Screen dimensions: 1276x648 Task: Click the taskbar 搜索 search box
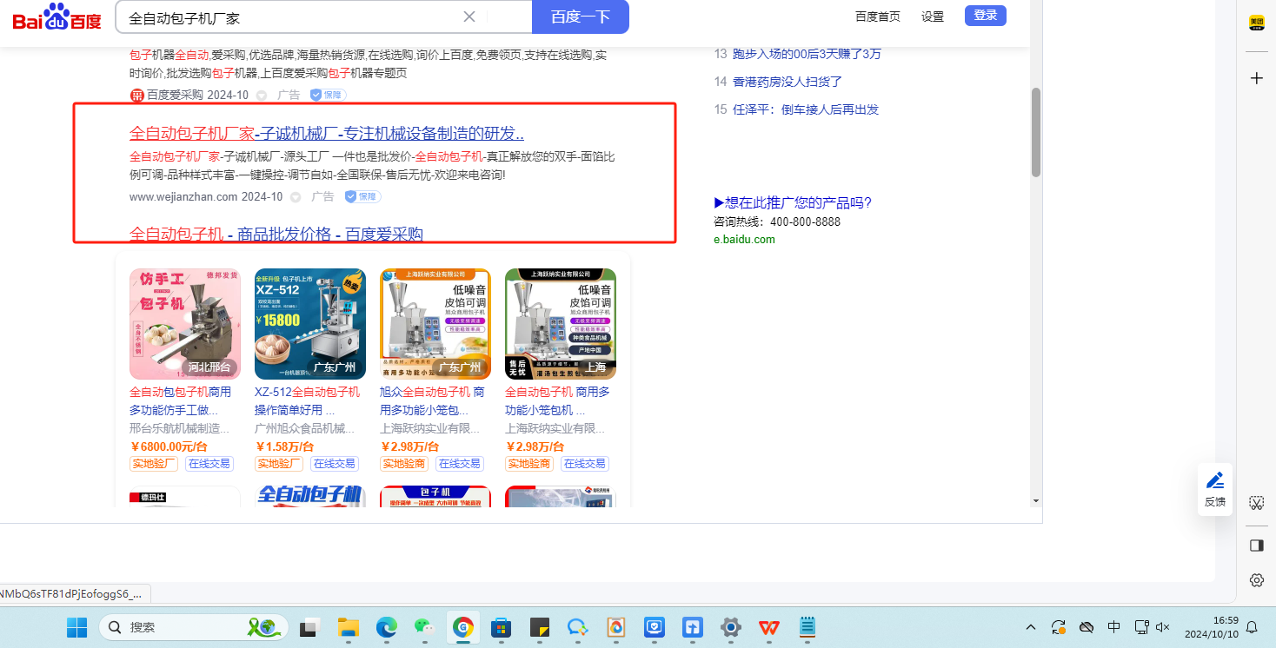(194, 627)
